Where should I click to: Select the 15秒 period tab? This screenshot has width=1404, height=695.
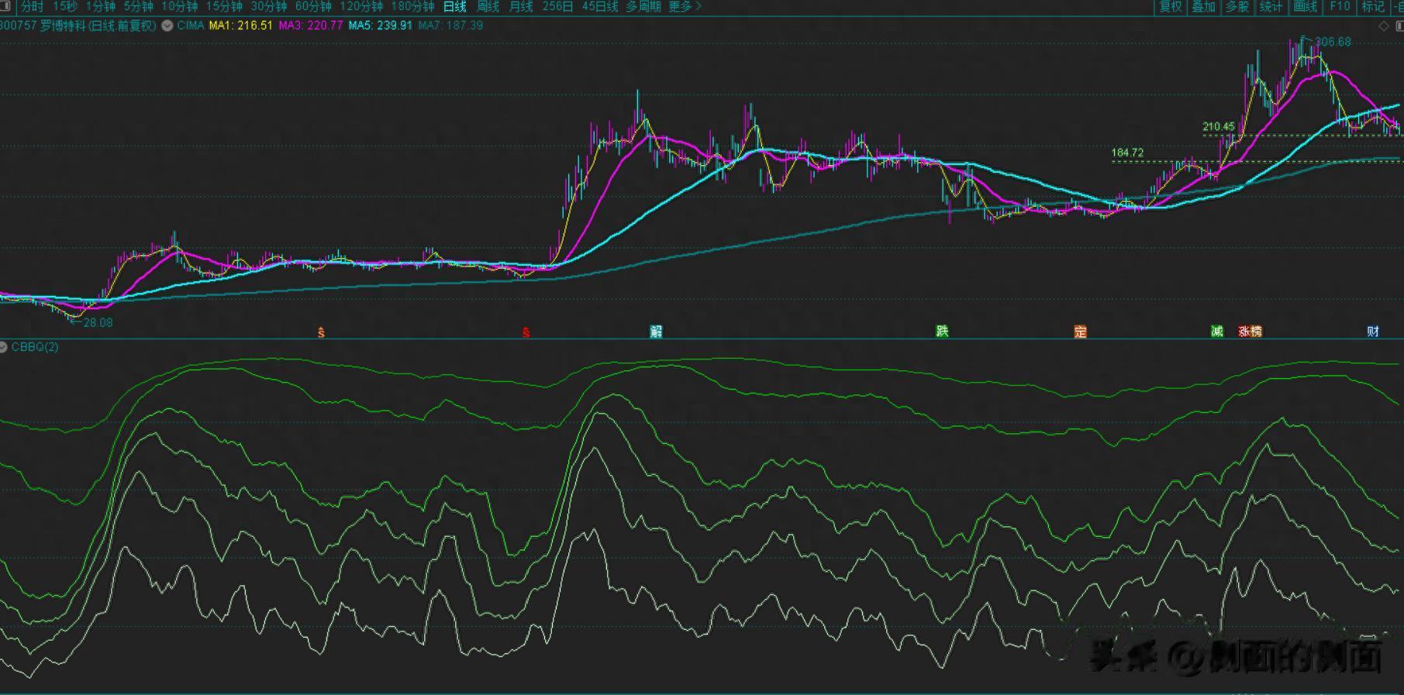65,6
